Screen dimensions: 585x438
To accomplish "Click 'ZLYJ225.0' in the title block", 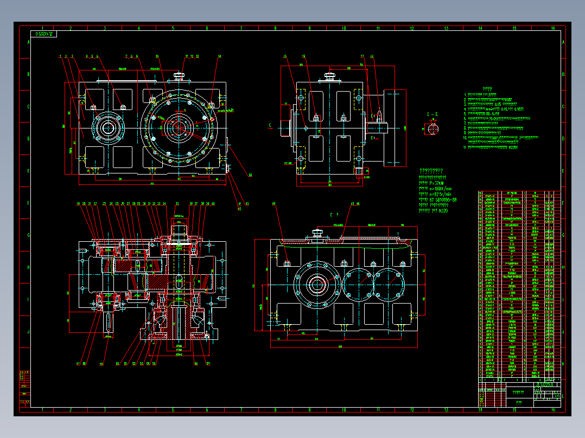I will 545,384.
